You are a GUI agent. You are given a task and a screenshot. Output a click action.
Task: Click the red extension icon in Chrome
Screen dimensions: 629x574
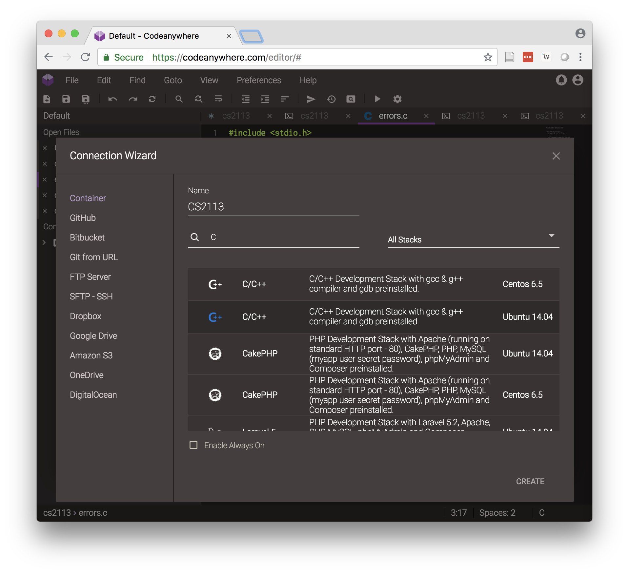tap(528, 57)
